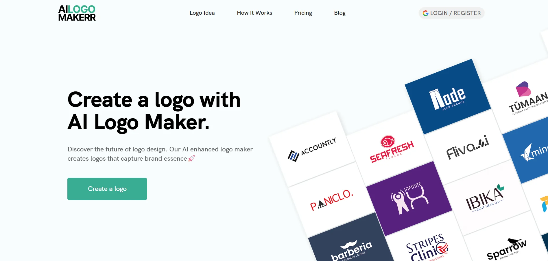The width and height of the screenshot is (548, 261).
Task: Click the rocket emoji after brand essence
Action: 191,158
